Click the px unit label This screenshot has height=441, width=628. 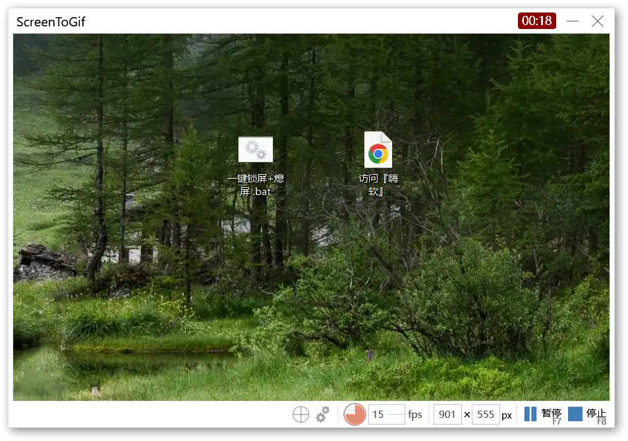(x=507, y=415)
